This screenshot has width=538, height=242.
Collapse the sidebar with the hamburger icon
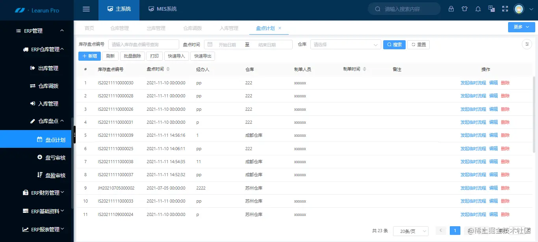(x=86, y=9)
